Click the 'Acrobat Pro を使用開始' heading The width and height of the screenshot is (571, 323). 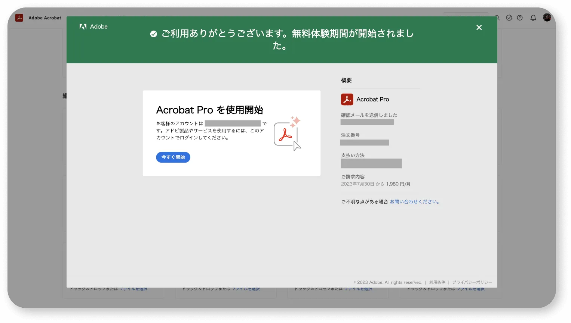[210, 110]
